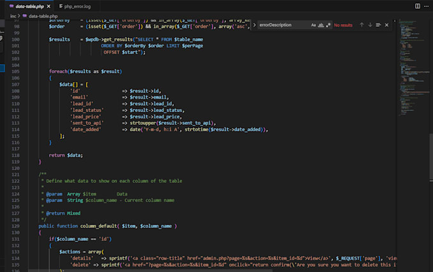
Task: Close the Find widget
Action: 387,25
